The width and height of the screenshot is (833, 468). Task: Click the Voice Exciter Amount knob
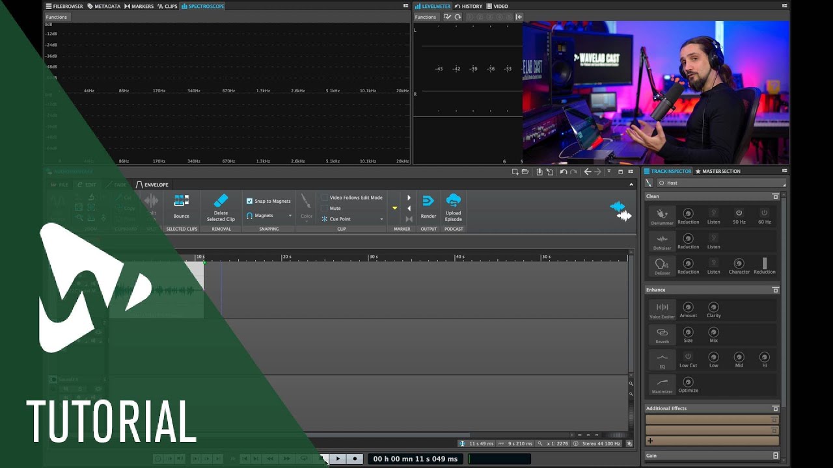click(x=688, y=307)
